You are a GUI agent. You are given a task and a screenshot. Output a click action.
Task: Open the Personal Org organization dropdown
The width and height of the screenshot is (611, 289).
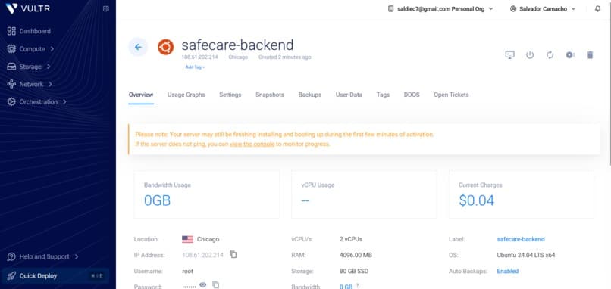440,8
